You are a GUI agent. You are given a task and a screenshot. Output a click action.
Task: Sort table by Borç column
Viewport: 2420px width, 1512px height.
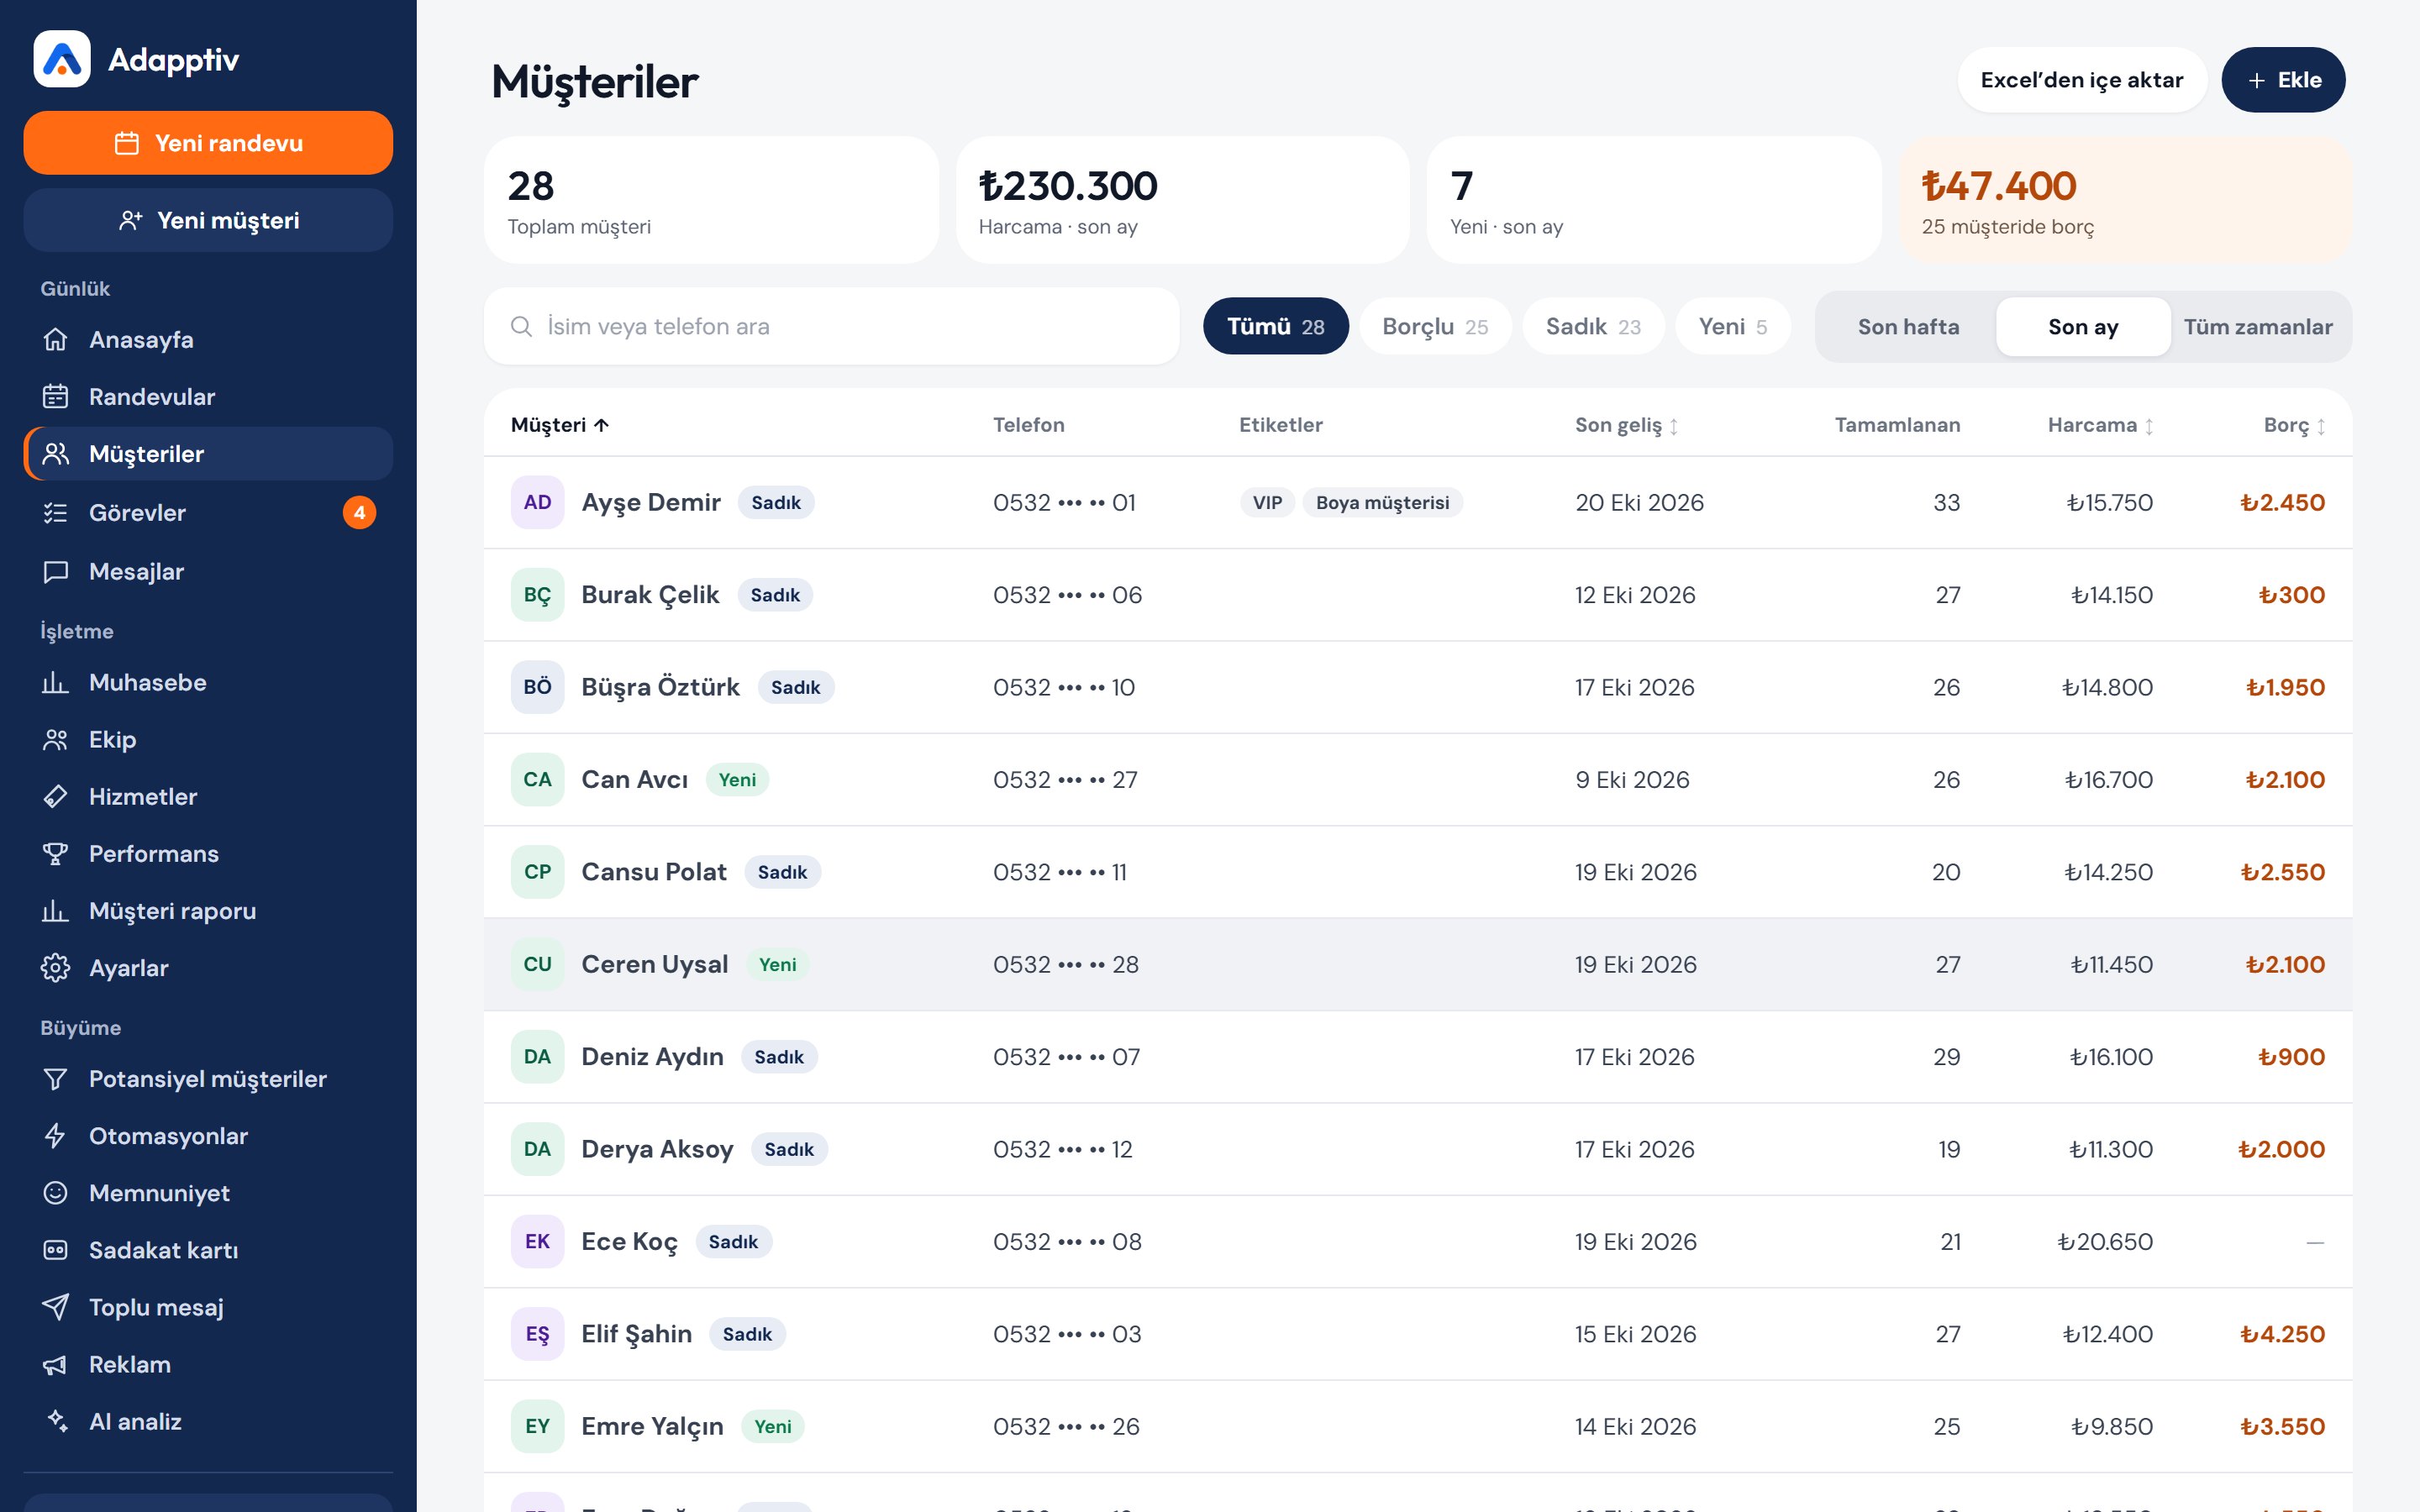[2294, 425]
